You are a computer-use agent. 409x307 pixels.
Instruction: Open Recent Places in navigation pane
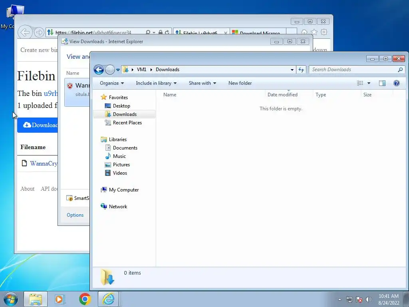pyautogui.click(x=127, y=123)
